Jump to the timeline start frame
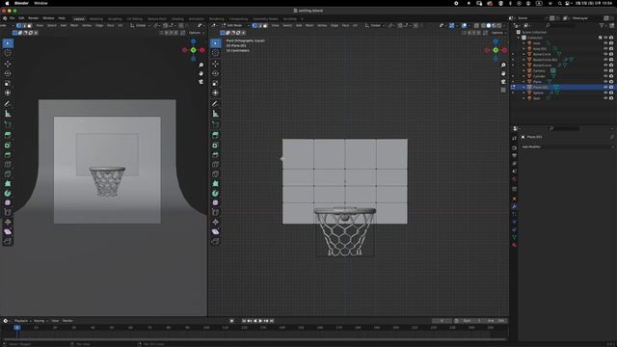 [244, 321]
